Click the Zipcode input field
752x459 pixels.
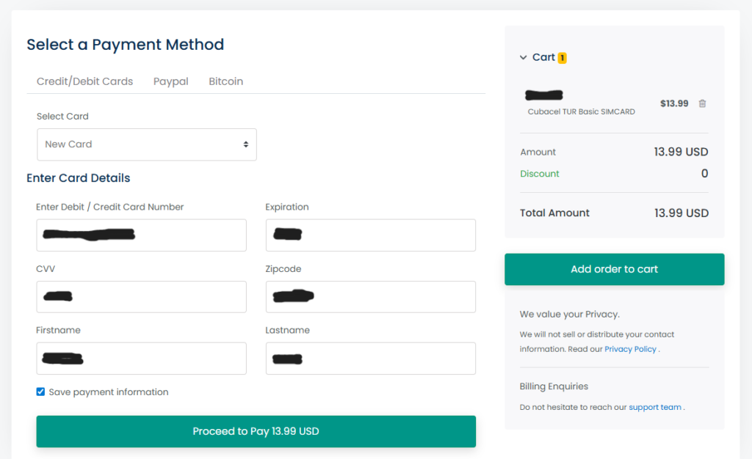pos(370,297)
